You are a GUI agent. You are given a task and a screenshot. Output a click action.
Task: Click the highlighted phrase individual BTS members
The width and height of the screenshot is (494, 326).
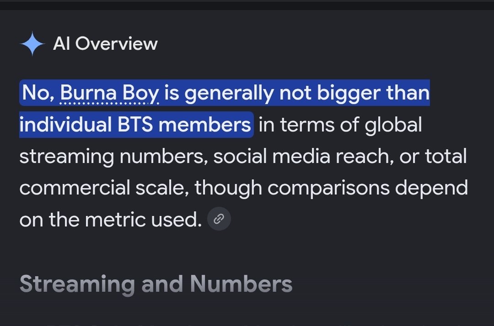135,125
